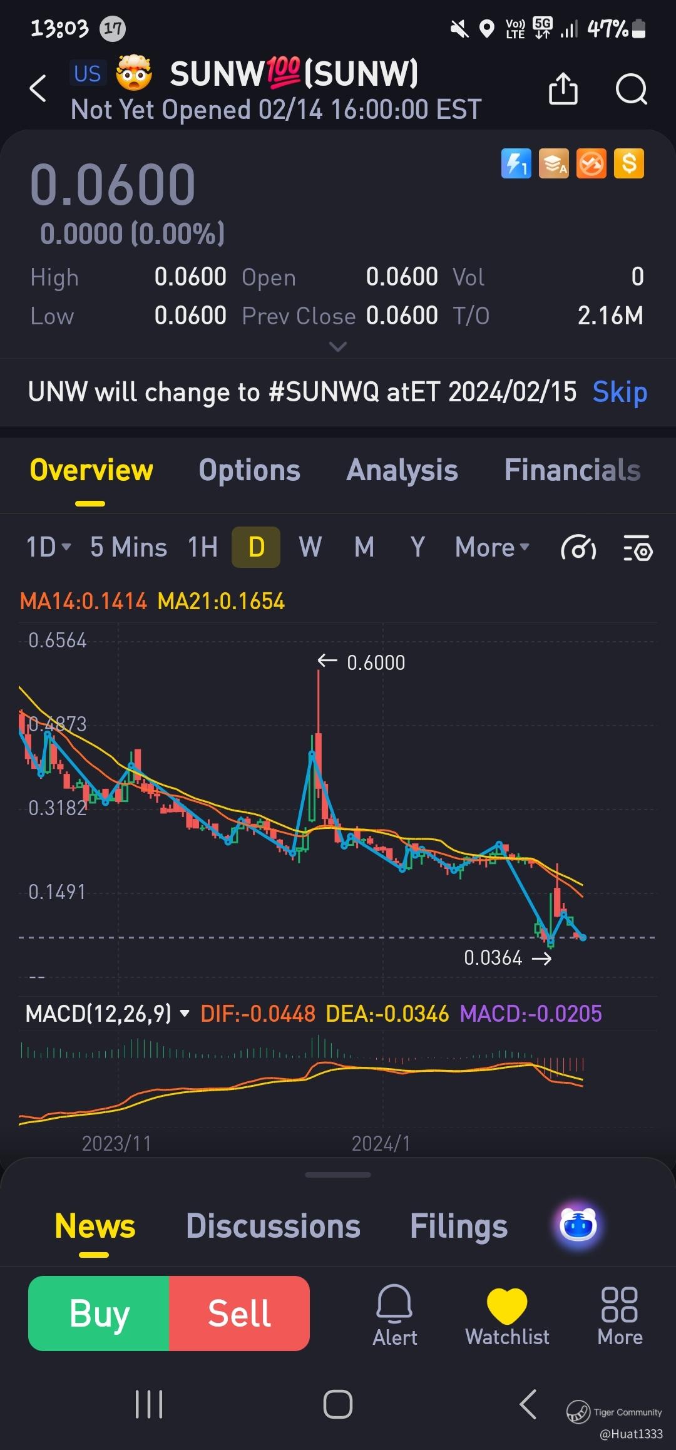Tap the 2.16M turnover value
The width and height of the screenshot is (676, 1450).
pos(610,316)
